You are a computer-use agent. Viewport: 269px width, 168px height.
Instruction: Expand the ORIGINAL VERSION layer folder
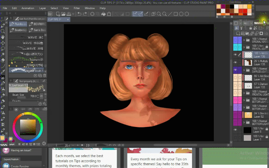point(244,39)
